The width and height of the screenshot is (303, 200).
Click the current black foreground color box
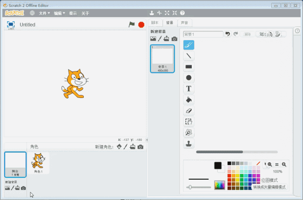coord(218,165)
